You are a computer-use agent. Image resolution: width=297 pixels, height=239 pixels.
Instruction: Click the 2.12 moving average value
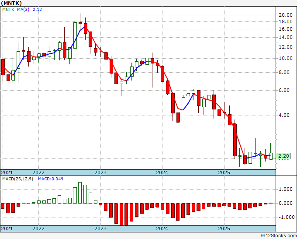click(x=37, y=9)
